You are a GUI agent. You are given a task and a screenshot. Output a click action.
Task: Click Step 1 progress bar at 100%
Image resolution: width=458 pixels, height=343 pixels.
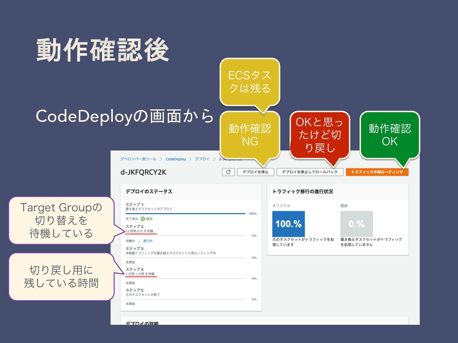pyautogui.click(x=186, y=213)
